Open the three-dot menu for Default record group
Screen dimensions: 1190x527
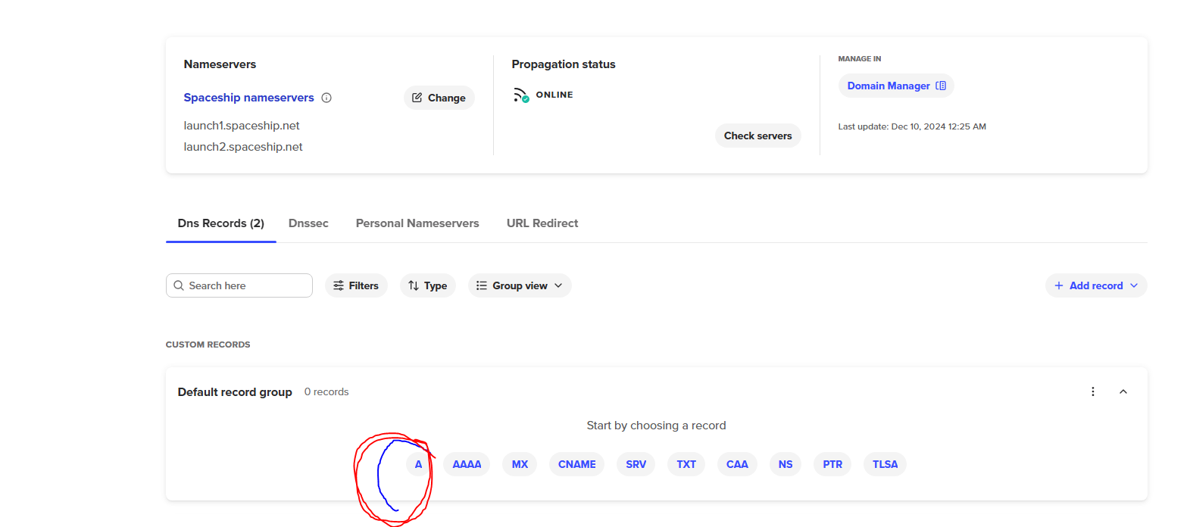click(x=1092, y=391)
